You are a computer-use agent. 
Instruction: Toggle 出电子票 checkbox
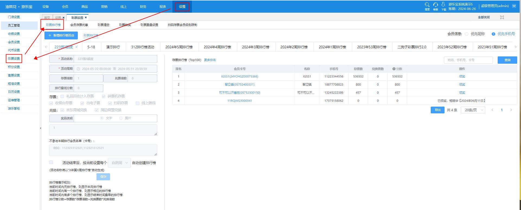coord(82,103)
